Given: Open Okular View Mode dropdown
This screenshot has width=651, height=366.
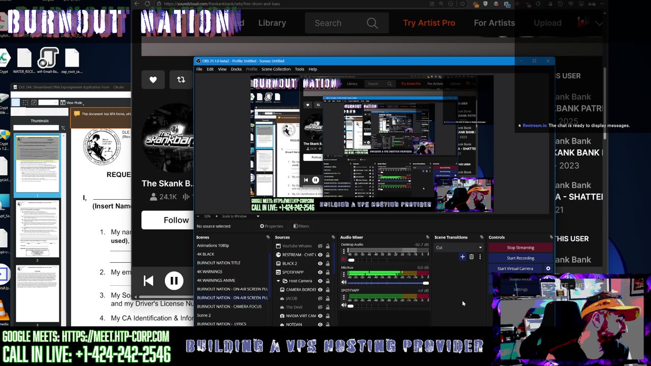Looking at the screenshot, I should (72, 103).
